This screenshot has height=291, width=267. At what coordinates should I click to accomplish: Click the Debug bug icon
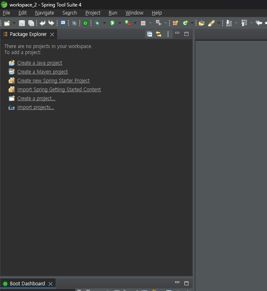pyautogui.click(x=97, y=23)
